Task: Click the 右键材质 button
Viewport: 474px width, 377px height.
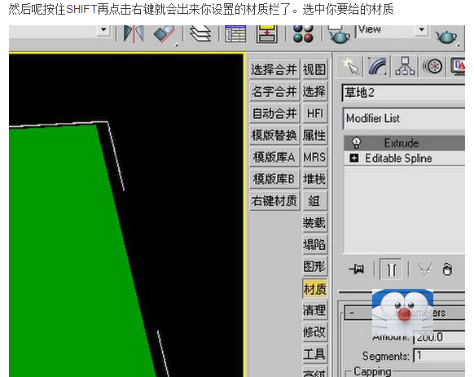Action: [274, 200]
